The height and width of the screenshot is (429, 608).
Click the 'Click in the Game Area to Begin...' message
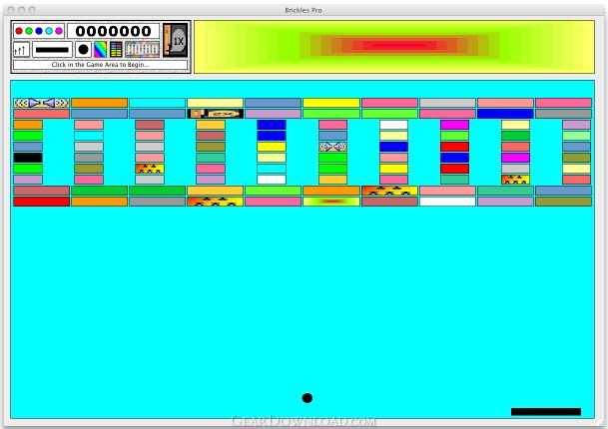[x=101, y=65]
